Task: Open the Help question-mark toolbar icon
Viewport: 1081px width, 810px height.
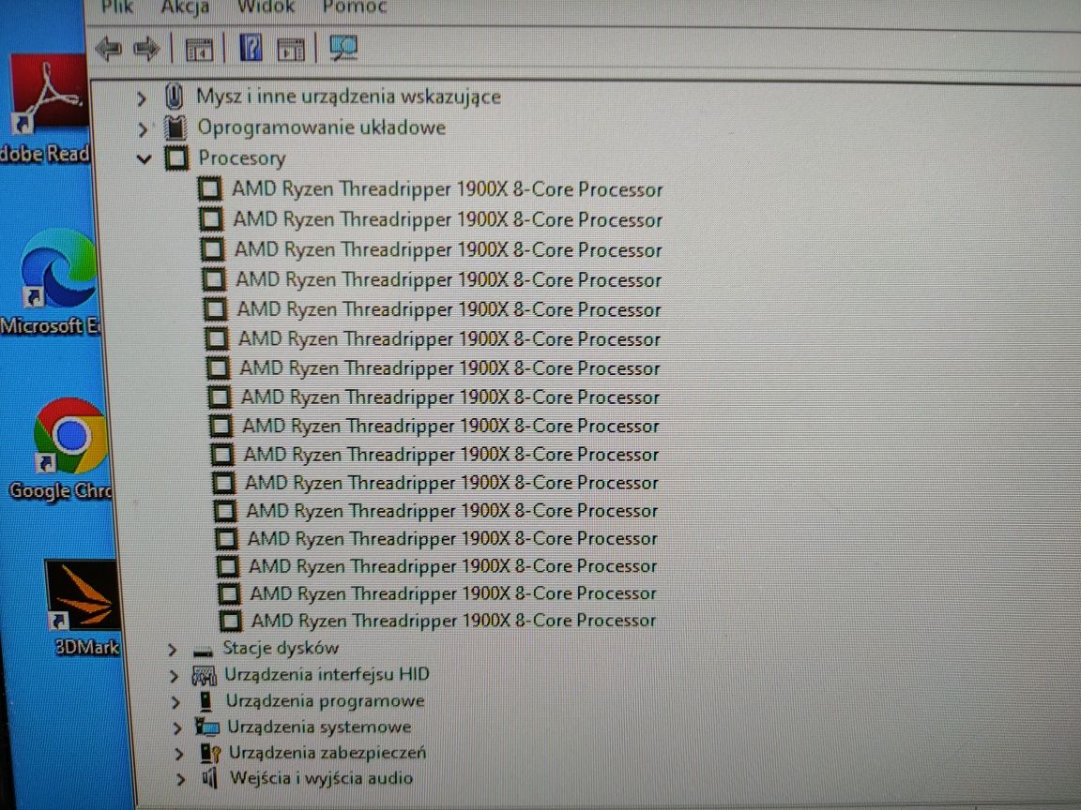Action: (251, 48)
